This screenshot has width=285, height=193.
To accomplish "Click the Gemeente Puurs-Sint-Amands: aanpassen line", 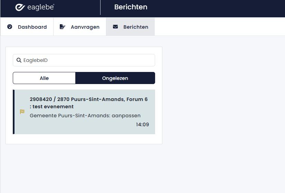I will (85, 116).
